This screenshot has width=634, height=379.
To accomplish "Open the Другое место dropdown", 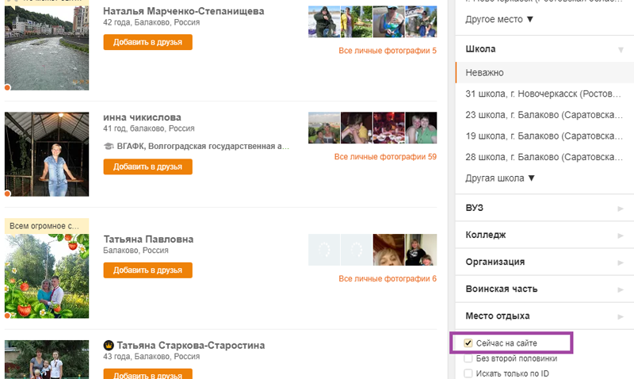I will click(x=499, y=18).
